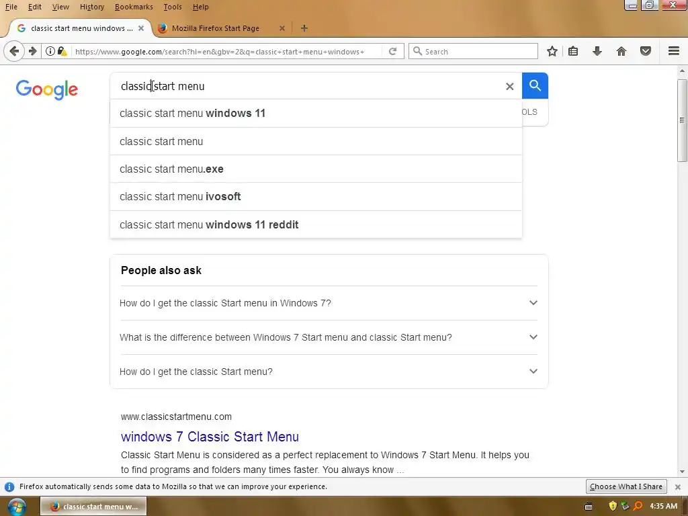Go forward with the forward arrow

[32, 51]
